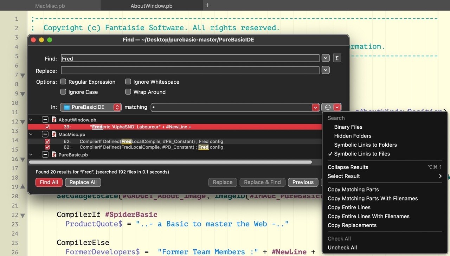Open the red arrow beside the actions button
This screenshot has height=256, width=450.
tap(337, 107)
